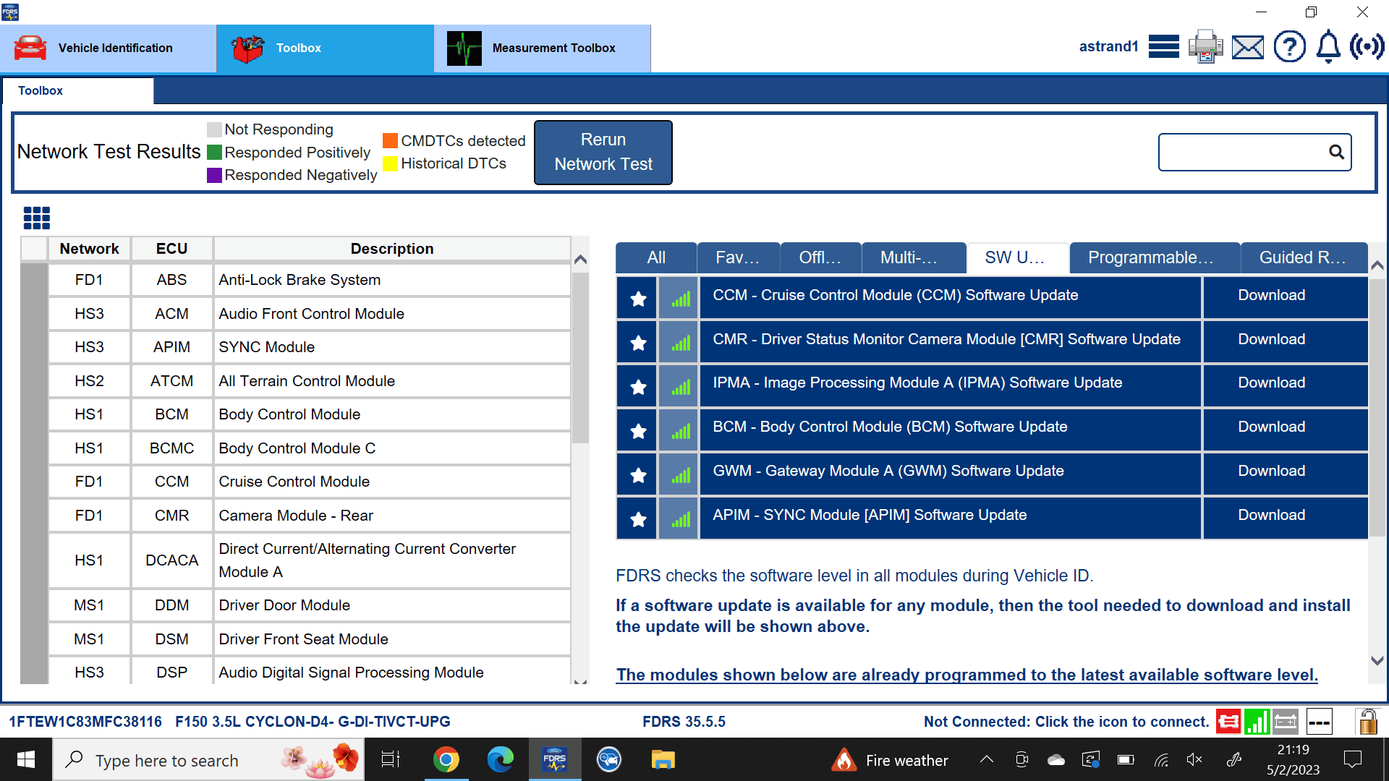Image resolution: width=1389 pixels, height=781 pixels.
Task: Open the envelope mail icon
Action: point(1247,48)
